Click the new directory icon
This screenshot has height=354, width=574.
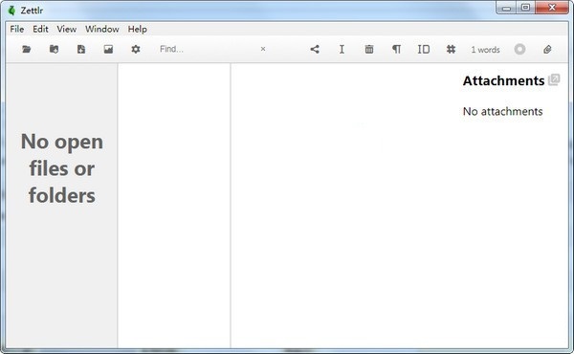54,49
